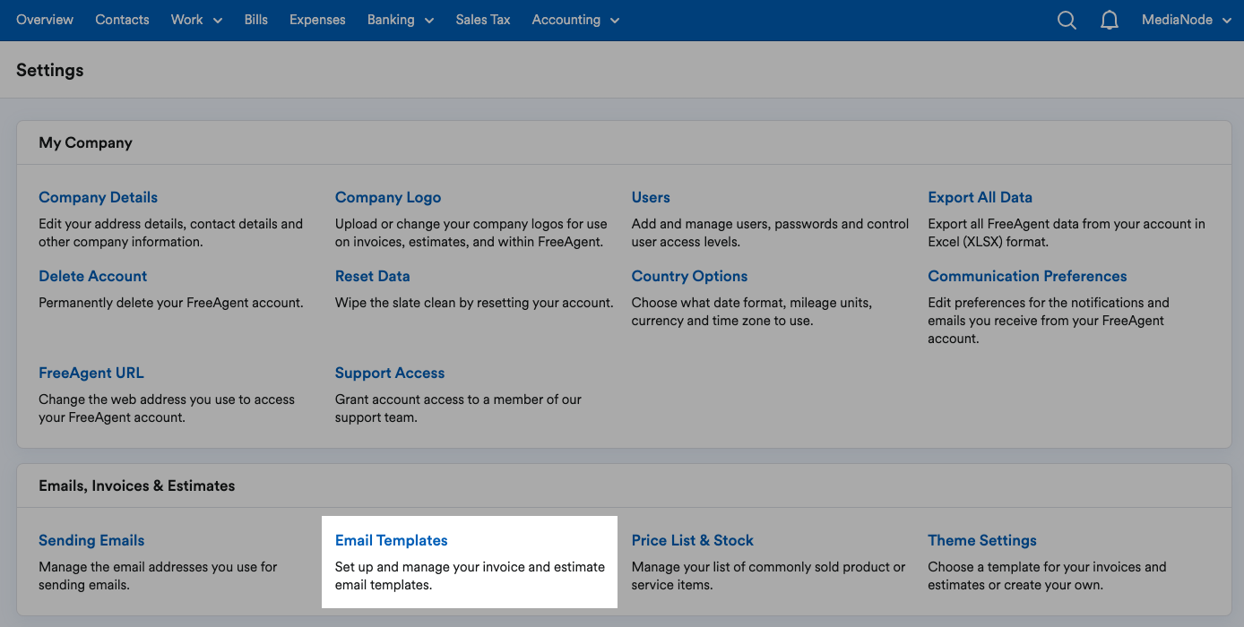
Task: Expand the MediaNode account dropdown
Action: pyautogui.click(x=1186, y=20)
